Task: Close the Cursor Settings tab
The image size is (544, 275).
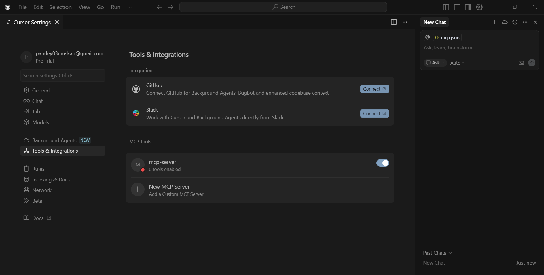Action: pos(57,22)
